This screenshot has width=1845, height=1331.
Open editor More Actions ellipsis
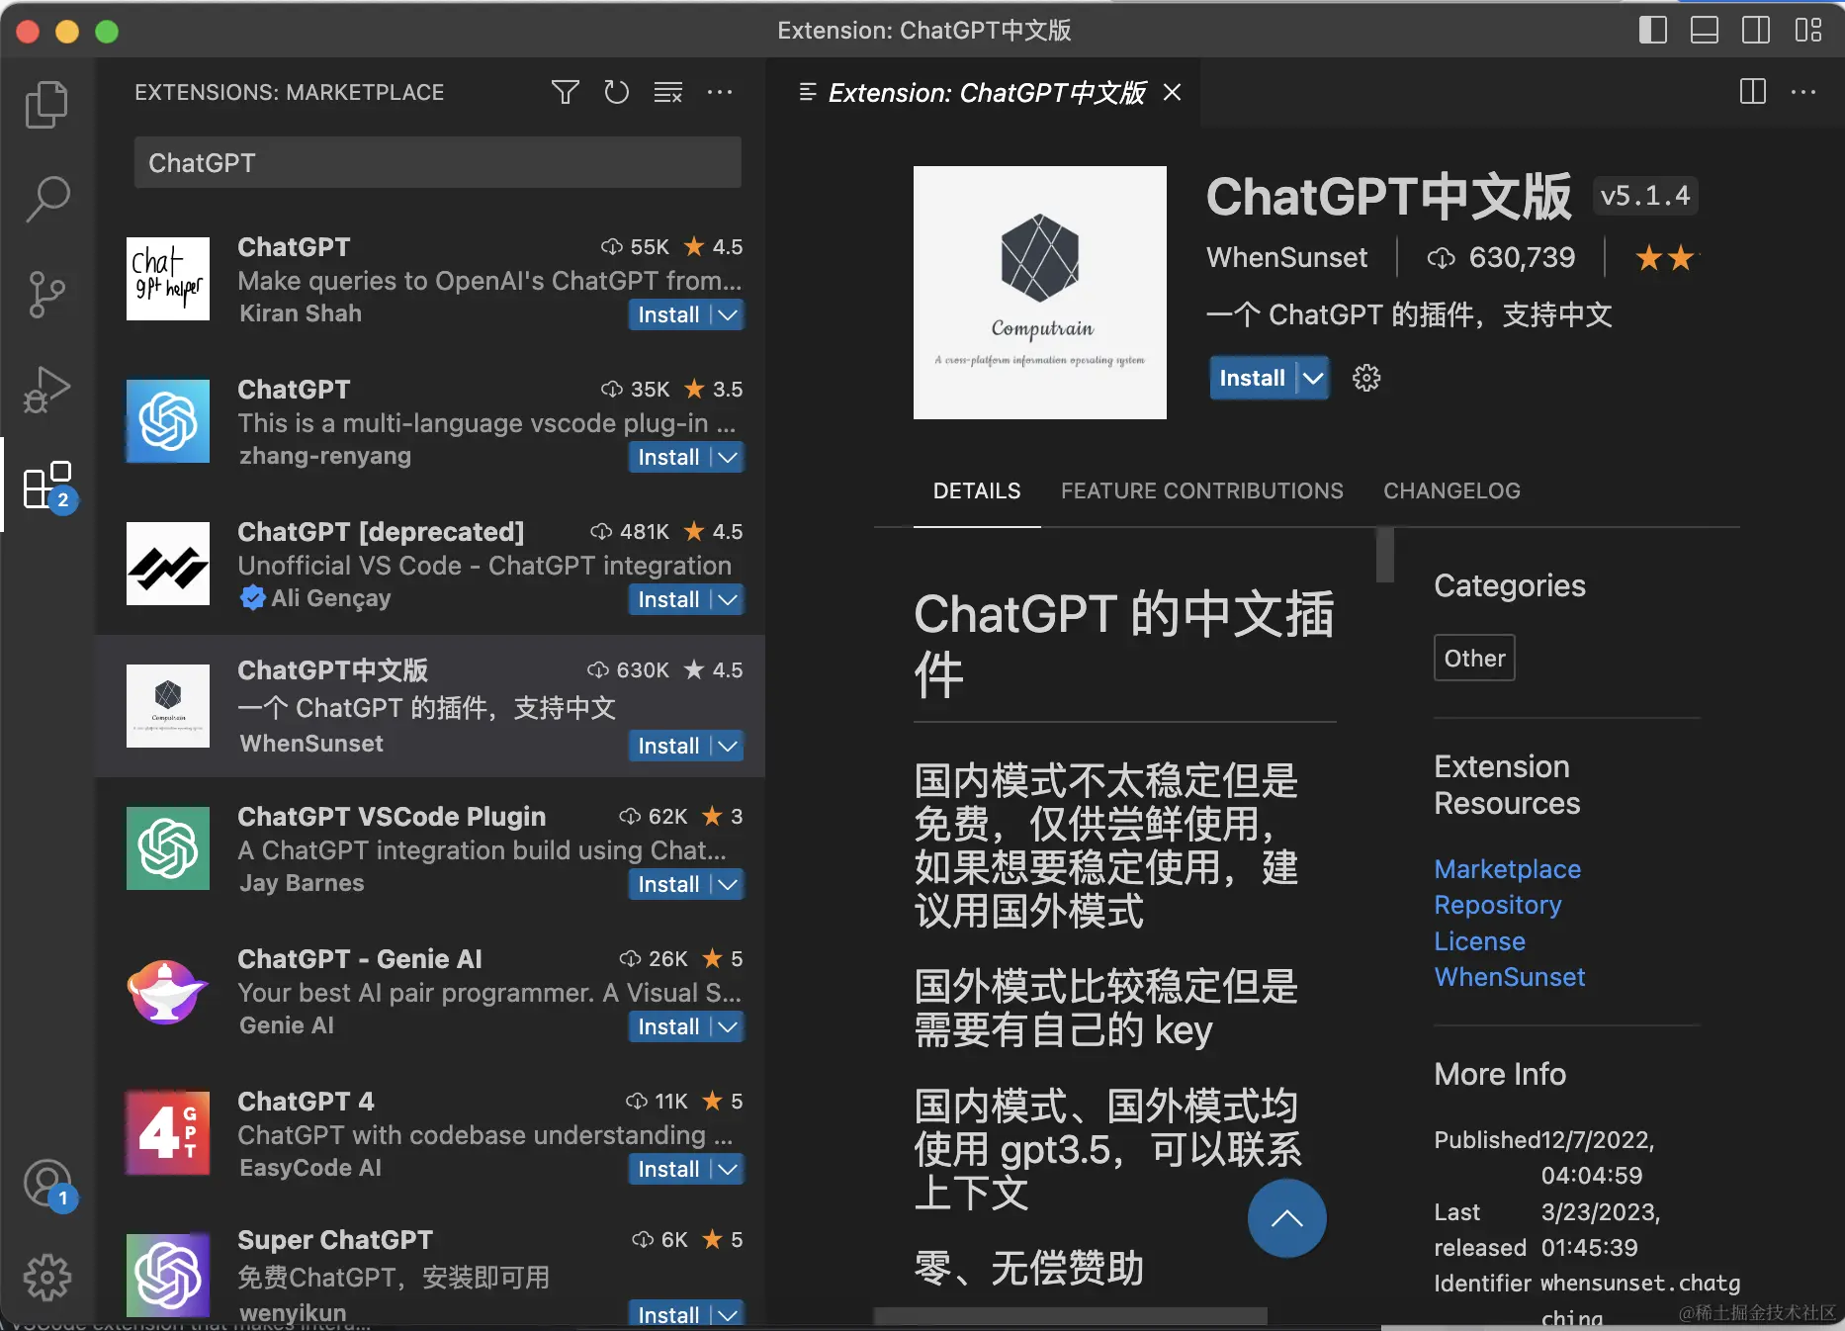click(1803, 92)
